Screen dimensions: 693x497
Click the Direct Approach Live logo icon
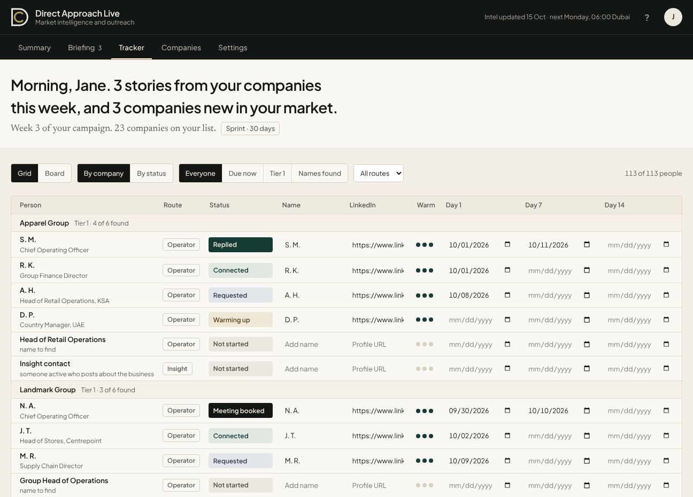20,17
